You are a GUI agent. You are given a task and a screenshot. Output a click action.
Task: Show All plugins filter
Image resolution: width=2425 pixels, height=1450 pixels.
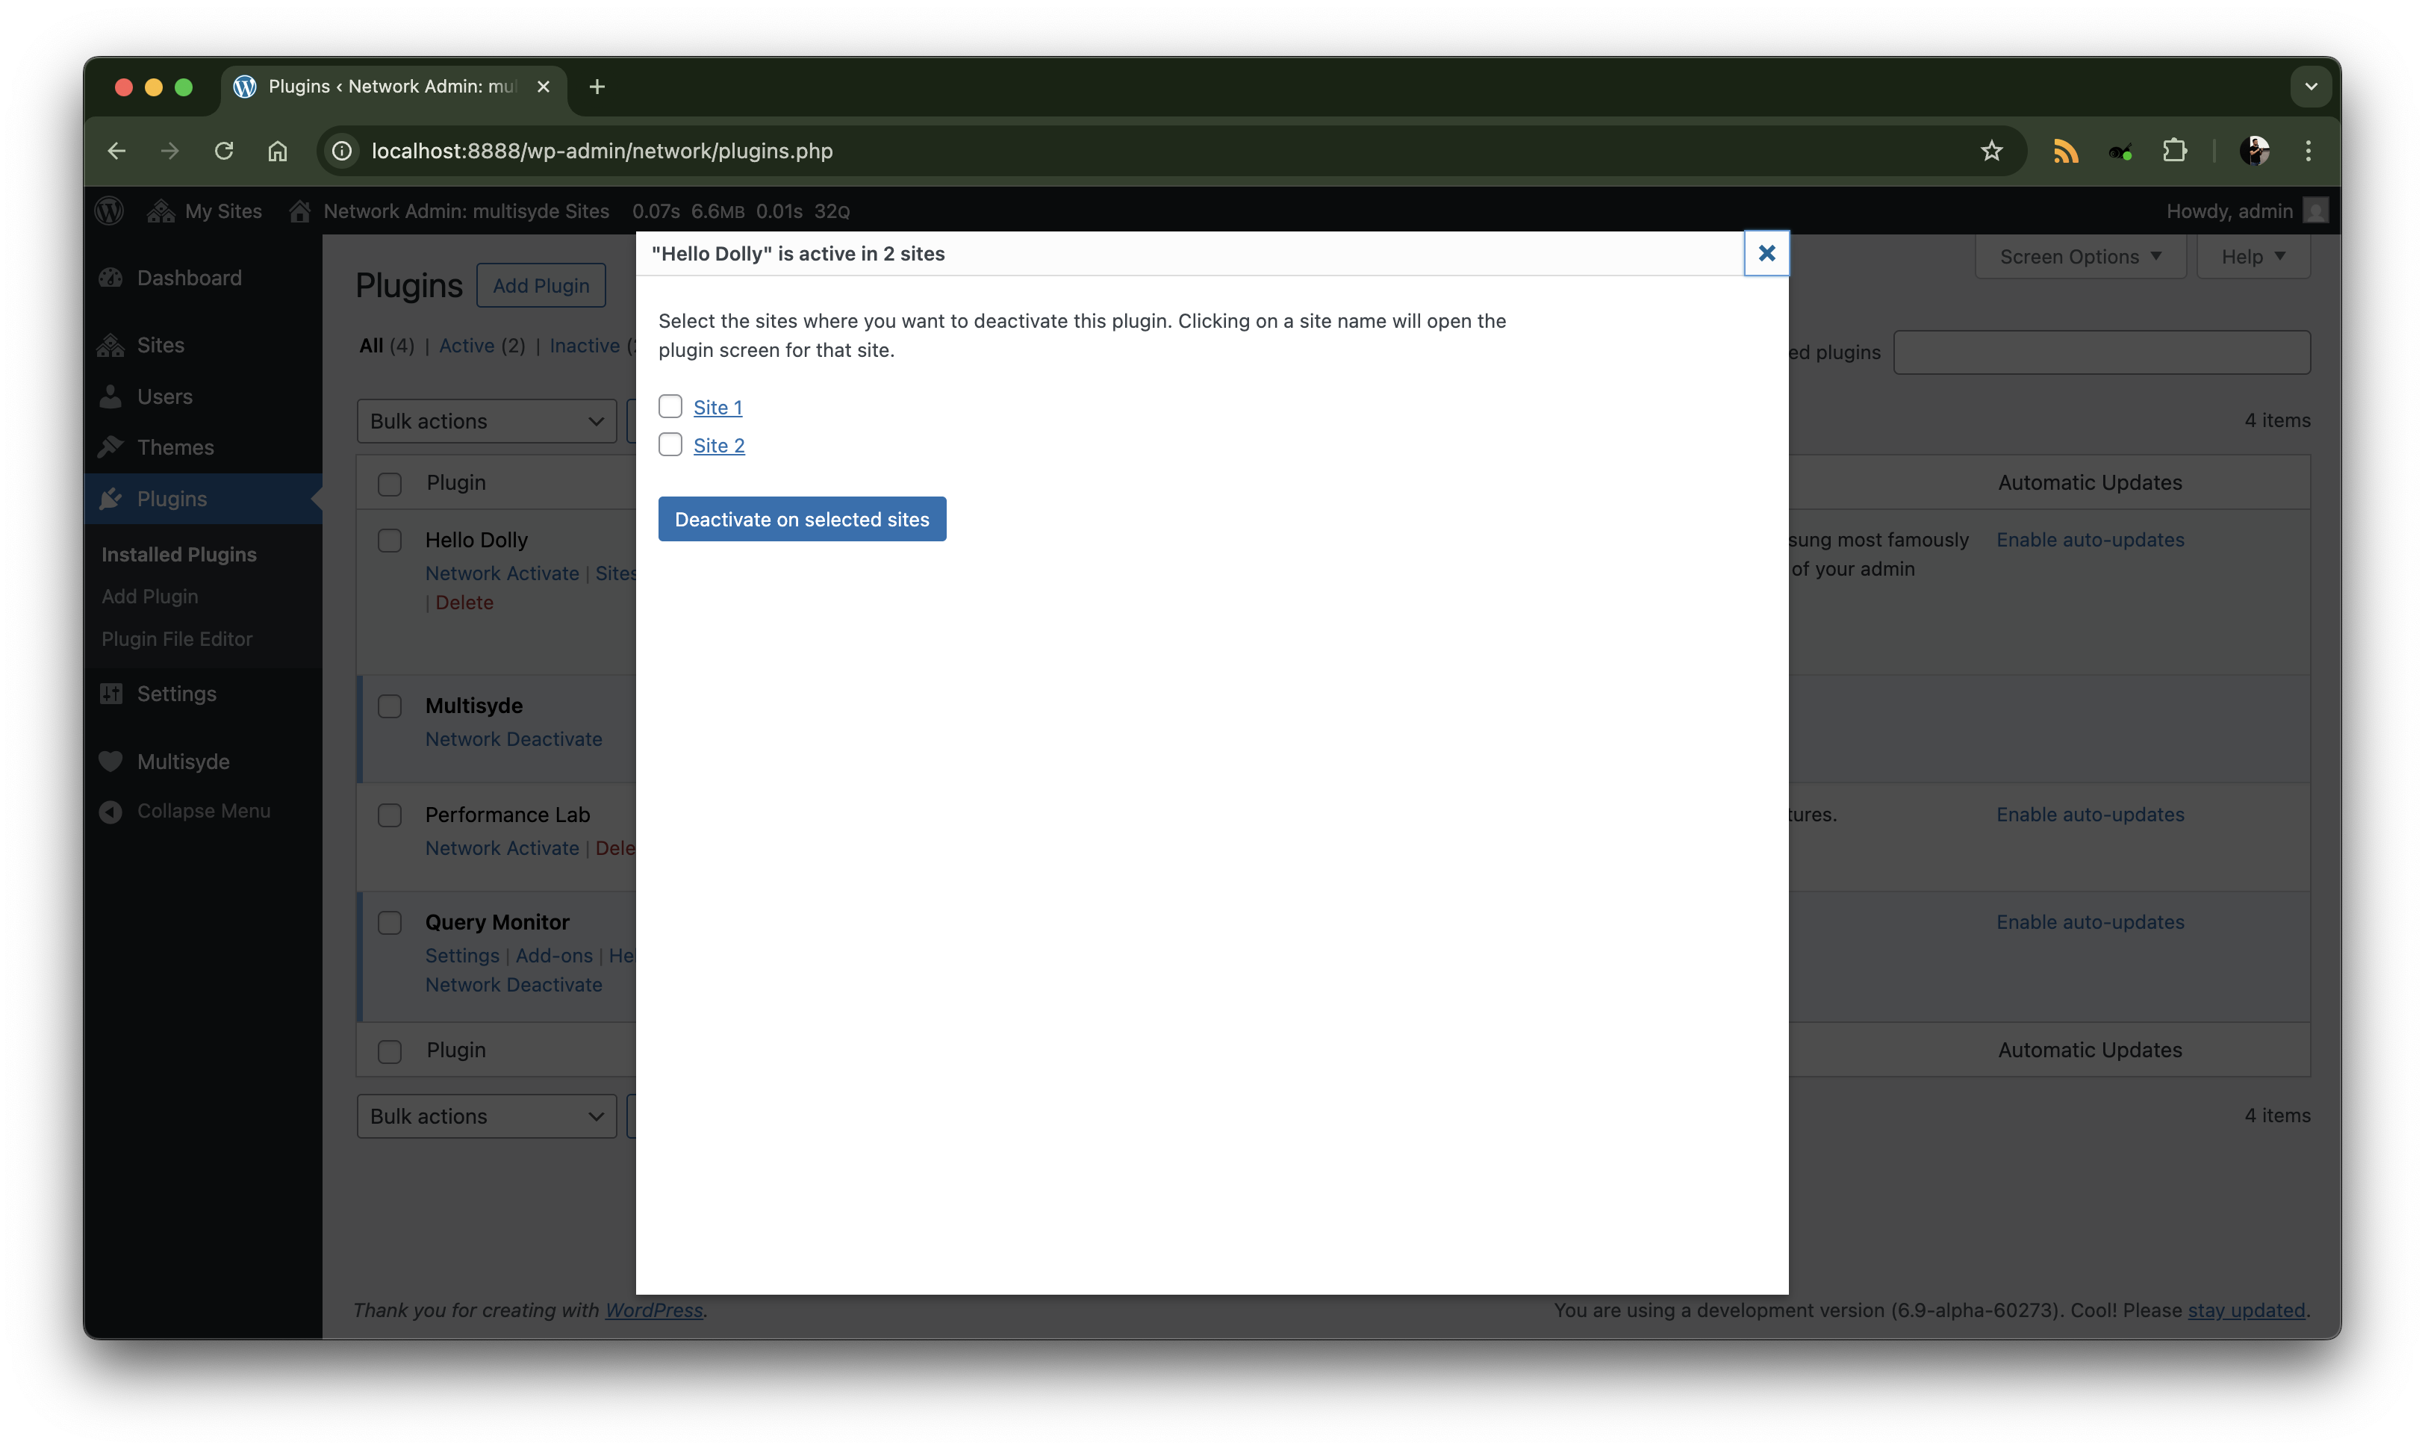[x=370, y=346]
